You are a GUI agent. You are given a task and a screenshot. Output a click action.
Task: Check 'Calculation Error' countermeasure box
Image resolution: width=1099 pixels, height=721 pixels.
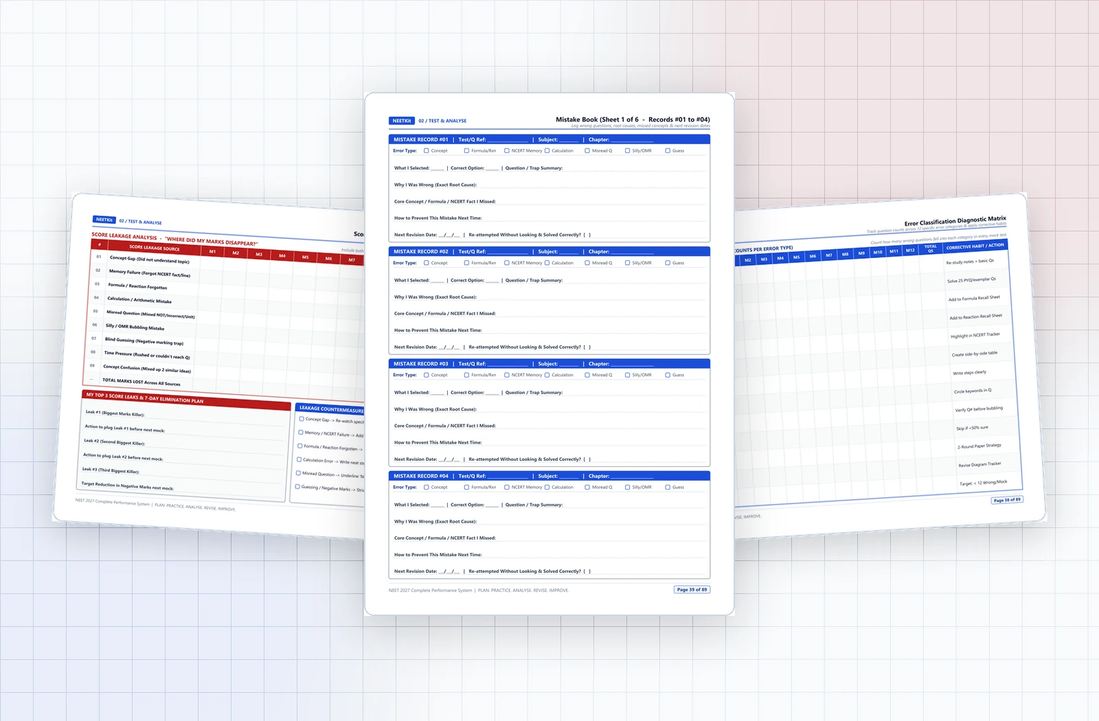pos(299,459)
